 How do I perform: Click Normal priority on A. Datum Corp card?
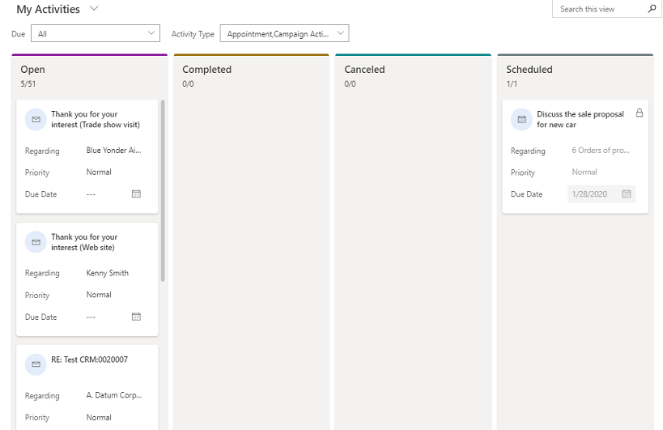[x=99, y=417]
